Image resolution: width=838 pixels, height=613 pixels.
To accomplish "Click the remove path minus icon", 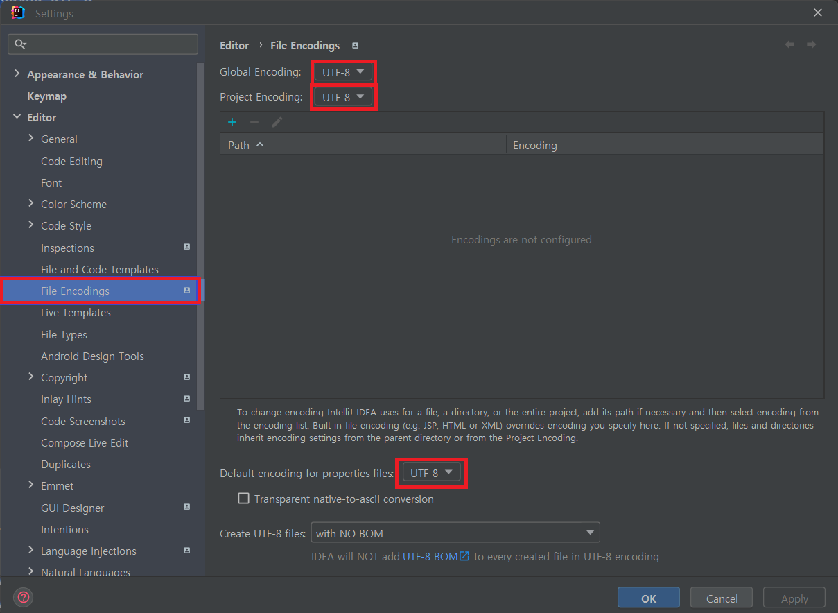I will pyautogui.click(x=254, y=122).
